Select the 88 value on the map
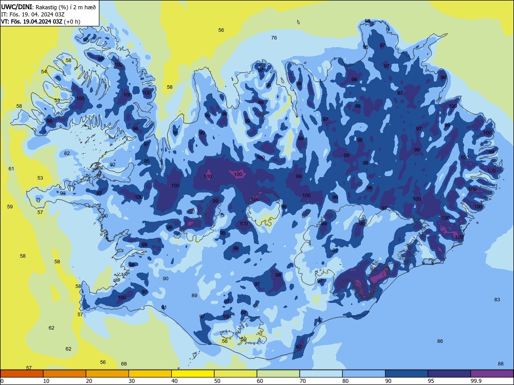Screen dimensions: 514x385 501,364
